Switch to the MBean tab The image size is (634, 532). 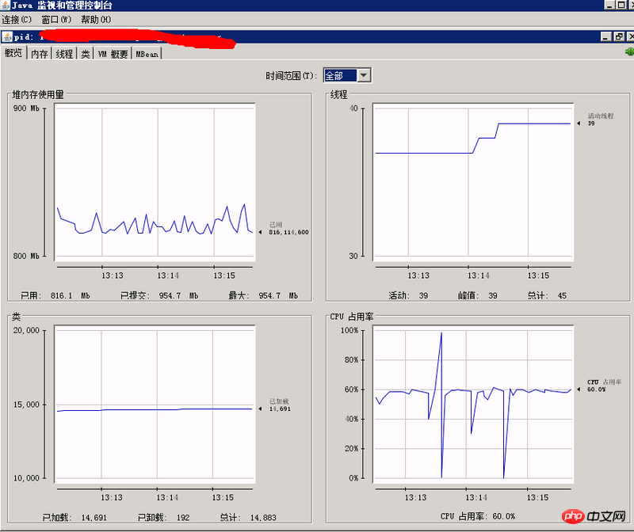pyautogui.click(x=147, y=54)
